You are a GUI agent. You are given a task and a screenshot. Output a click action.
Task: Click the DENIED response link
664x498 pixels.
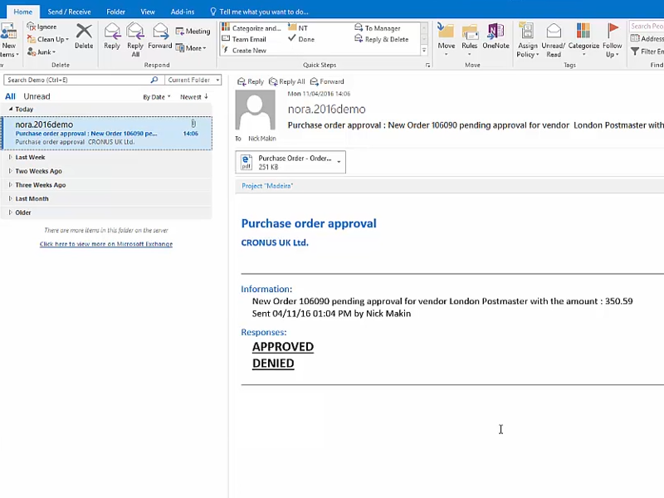(x=273, y=364)
